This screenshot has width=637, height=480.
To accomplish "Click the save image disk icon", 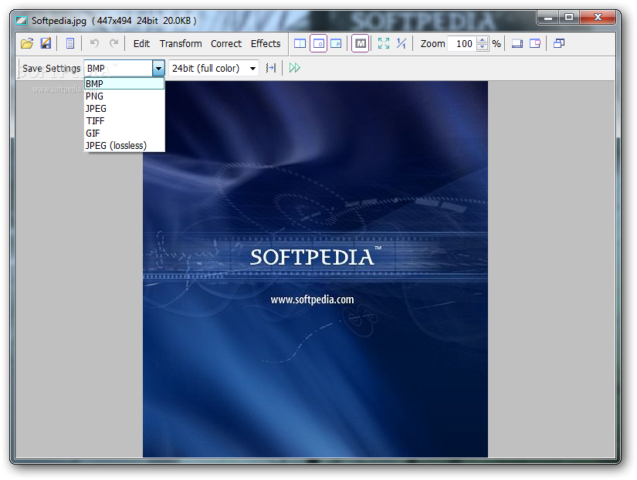I will 46,43.
